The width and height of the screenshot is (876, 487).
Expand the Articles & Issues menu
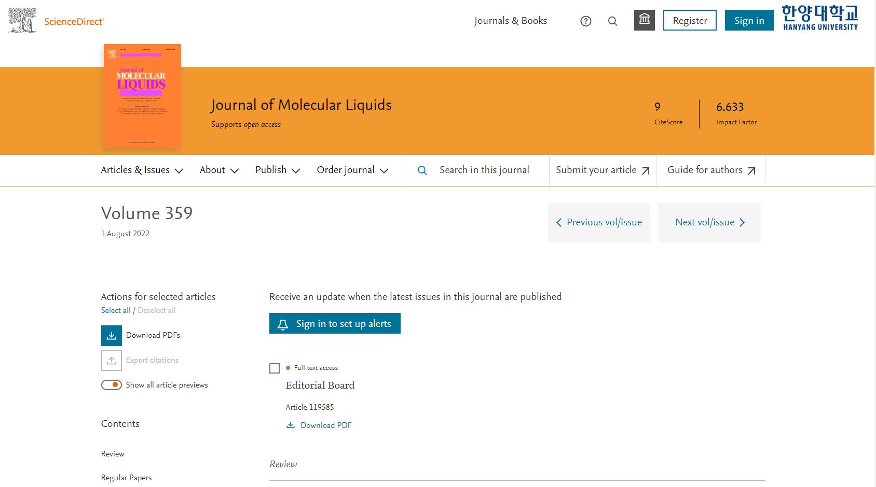(142, 170)
